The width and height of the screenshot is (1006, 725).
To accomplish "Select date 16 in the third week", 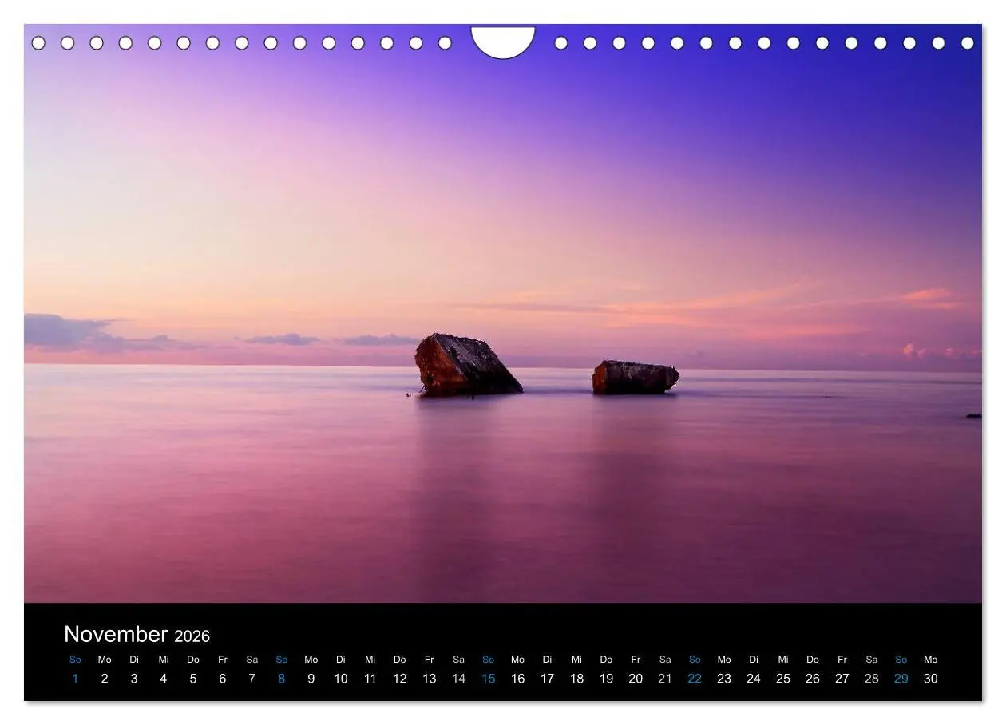I will (x=517, y=678).
